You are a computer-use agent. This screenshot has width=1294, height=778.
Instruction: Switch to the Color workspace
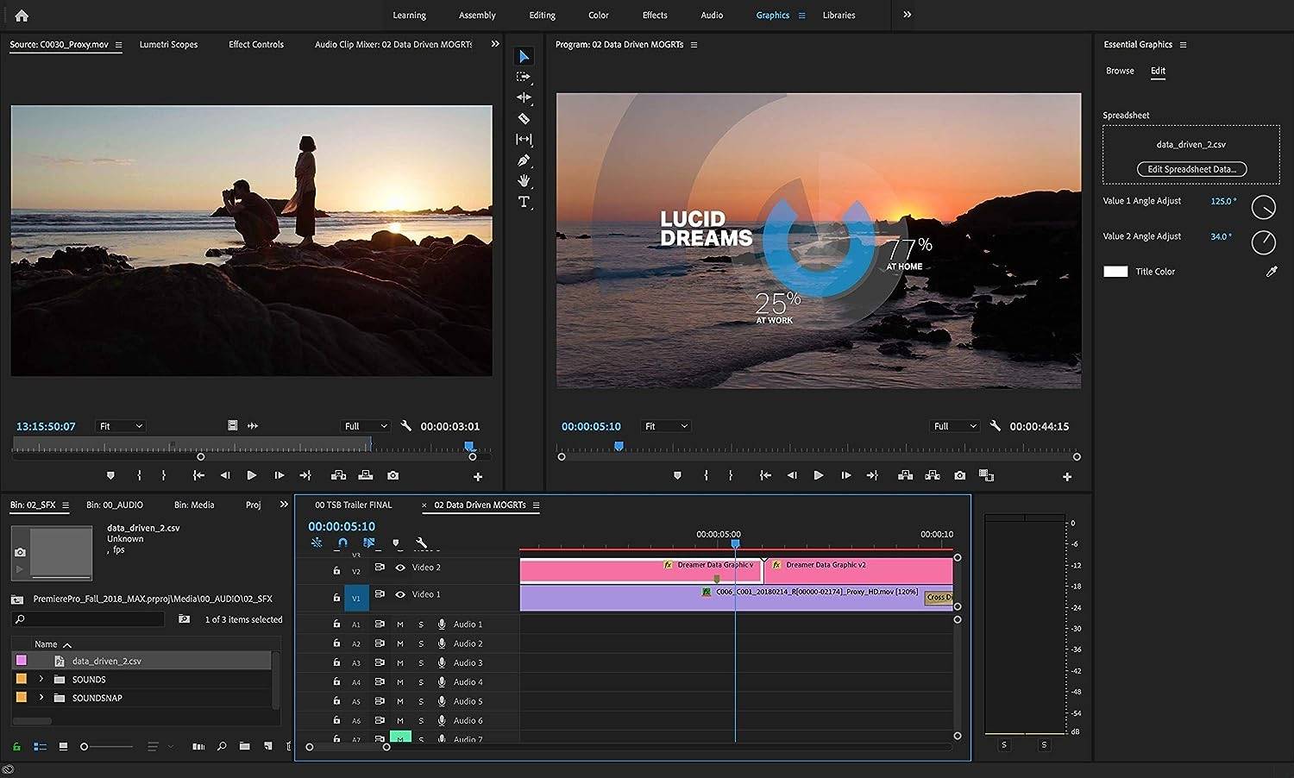pos(598,15)
